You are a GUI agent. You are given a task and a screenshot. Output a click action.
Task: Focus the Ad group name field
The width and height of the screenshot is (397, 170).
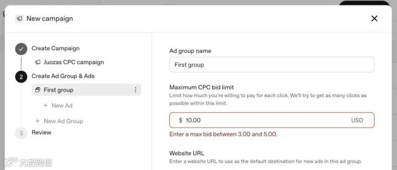[x=272, y=64]
